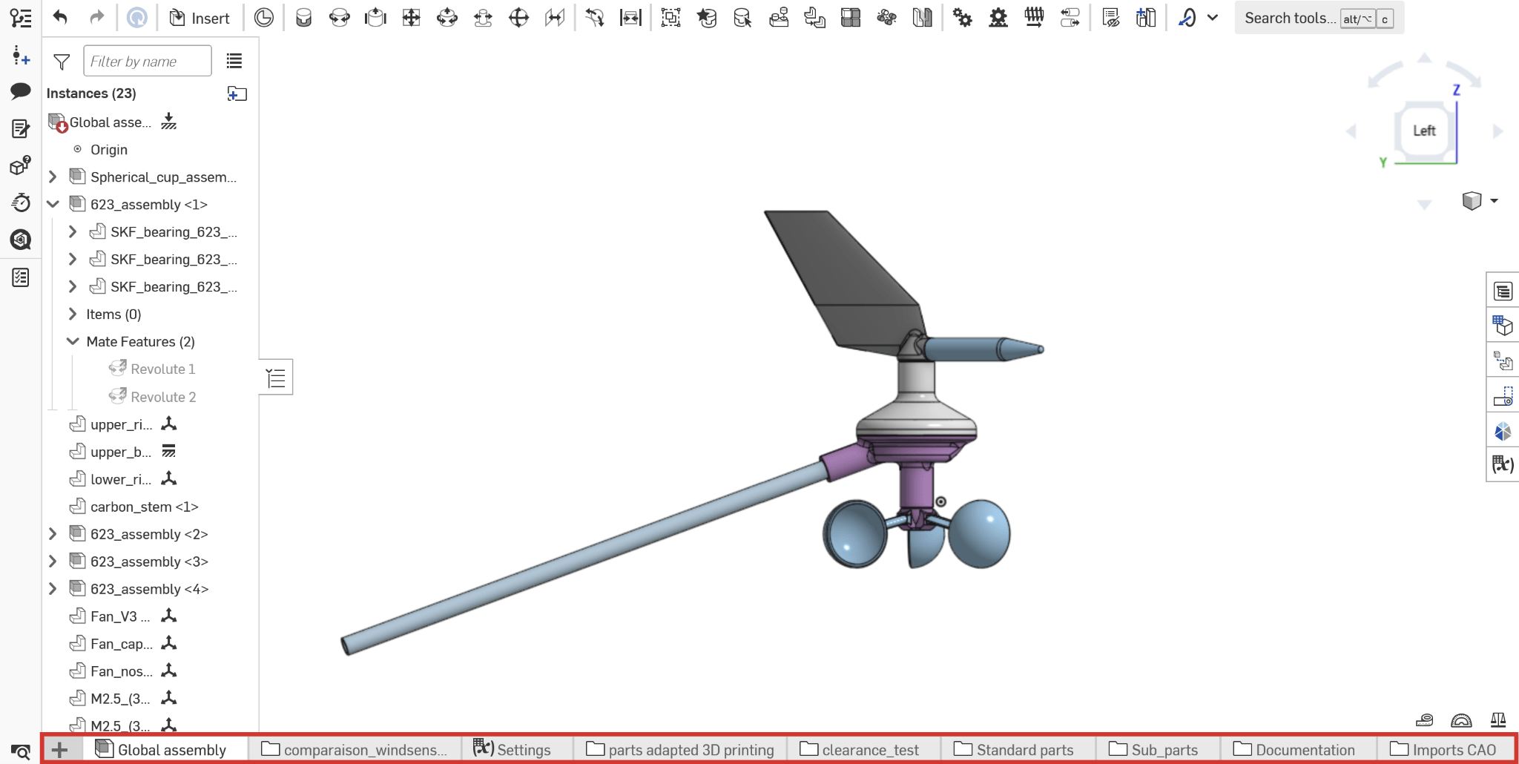Click the Revolute mate tool icon
Viewport: 1519px width, 764px height.
coord(339,18)
